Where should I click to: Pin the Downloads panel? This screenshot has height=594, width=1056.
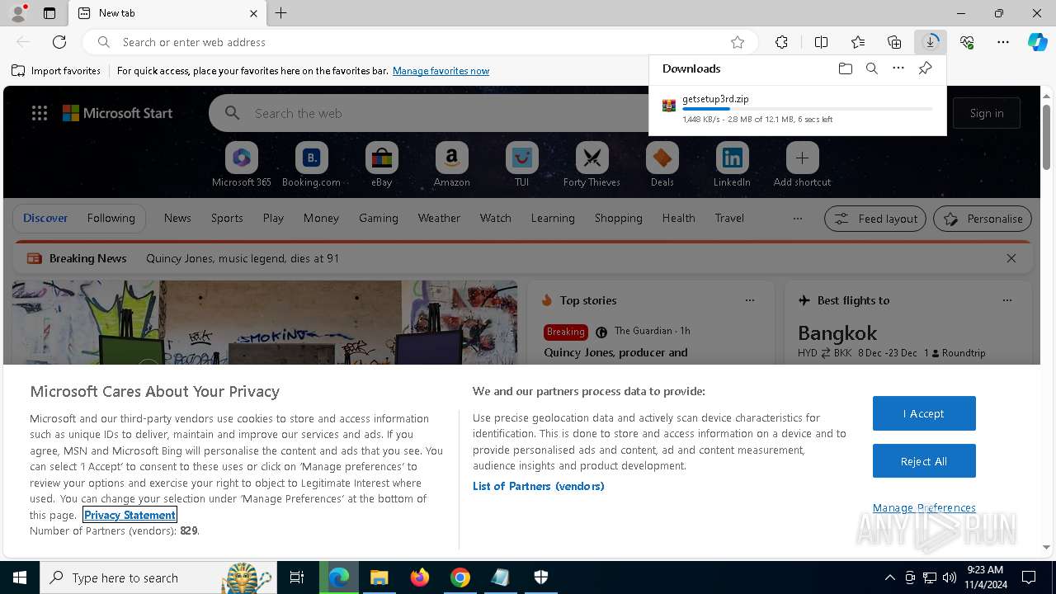pos(925,68)
